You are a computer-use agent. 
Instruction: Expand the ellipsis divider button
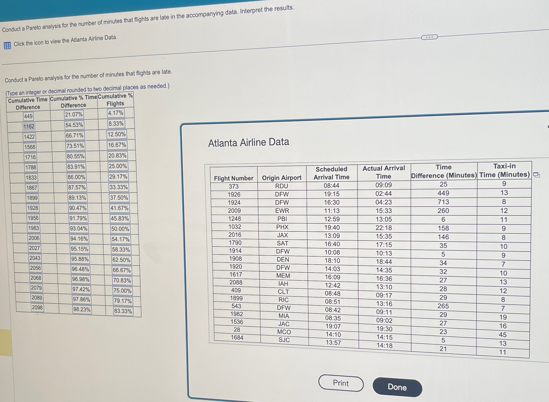[429, 37]
